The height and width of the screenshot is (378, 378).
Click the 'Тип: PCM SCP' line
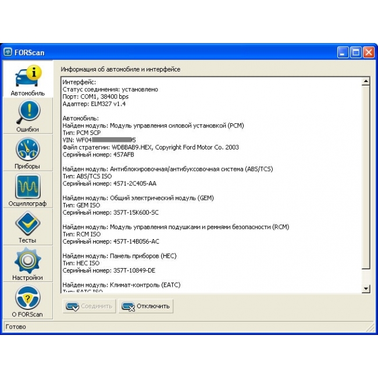pos(81,133)
